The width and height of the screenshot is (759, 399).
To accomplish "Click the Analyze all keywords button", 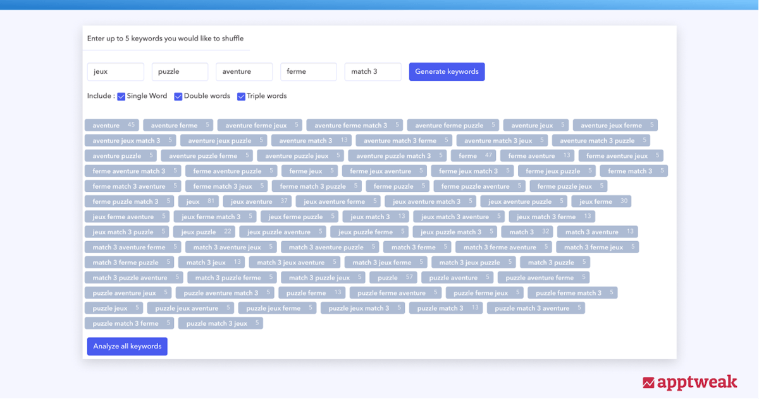I will click(127, 347).
